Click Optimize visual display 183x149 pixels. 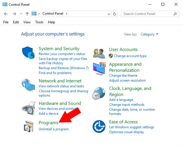point(127,132)
